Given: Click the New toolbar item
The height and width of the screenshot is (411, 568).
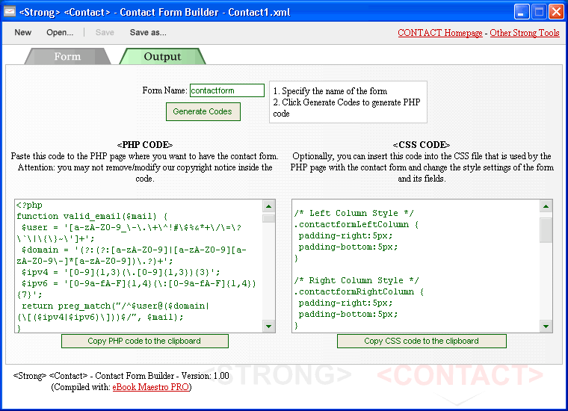Looking at the screenshot, I should tap(23, 33).
